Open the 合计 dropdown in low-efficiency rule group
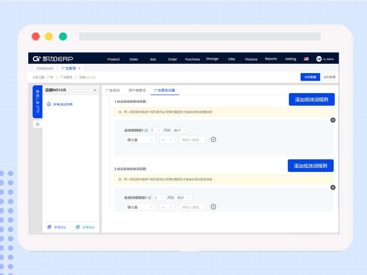The image size is (367, 275). pyautogui.click(x=184, y=198)
